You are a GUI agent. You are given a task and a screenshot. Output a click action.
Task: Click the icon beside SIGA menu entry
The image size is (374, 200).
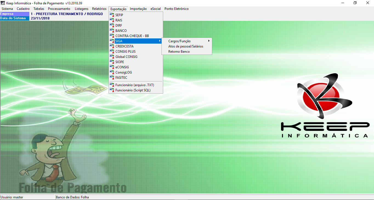112,41
